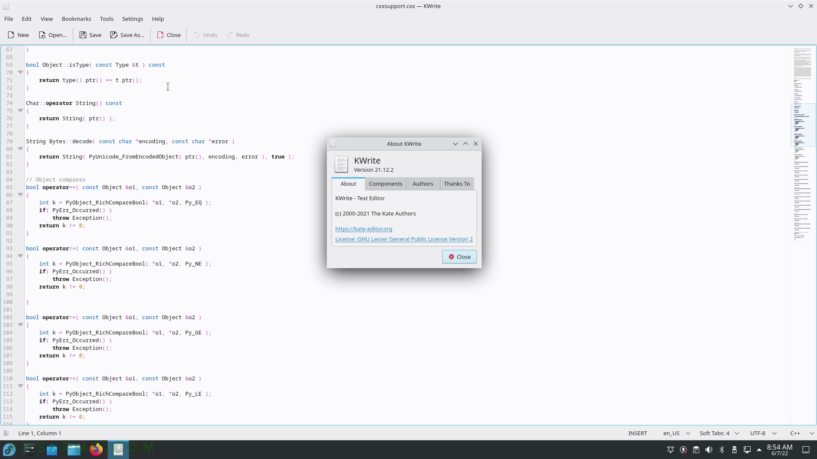The width and height of the screenshot is (817, 459).
Task: Click the Undo toolbar button
Action: click(x=205, y=35)
